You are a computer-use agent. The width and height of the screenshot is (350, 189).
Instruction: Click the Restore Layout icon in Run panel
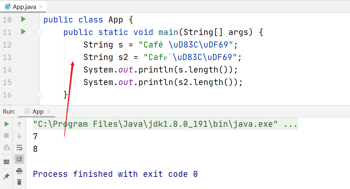pyautogui.click(x=6, y=161)
